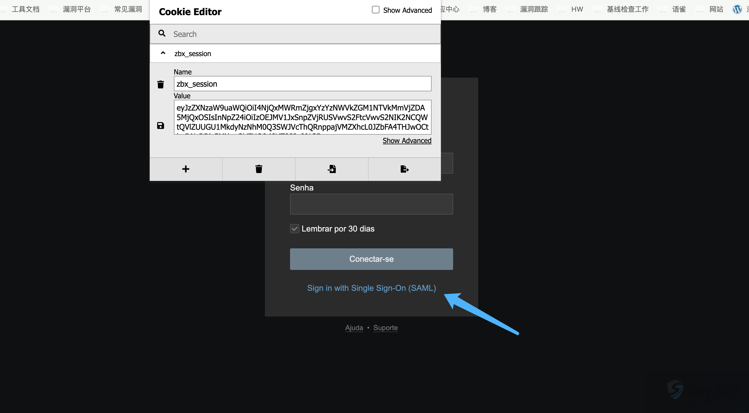Image resolution: width=749 pixels, height=413 pixels.
Task: Click Sign in with Single Sign-On (SAML)
Action: pos(371,288)
